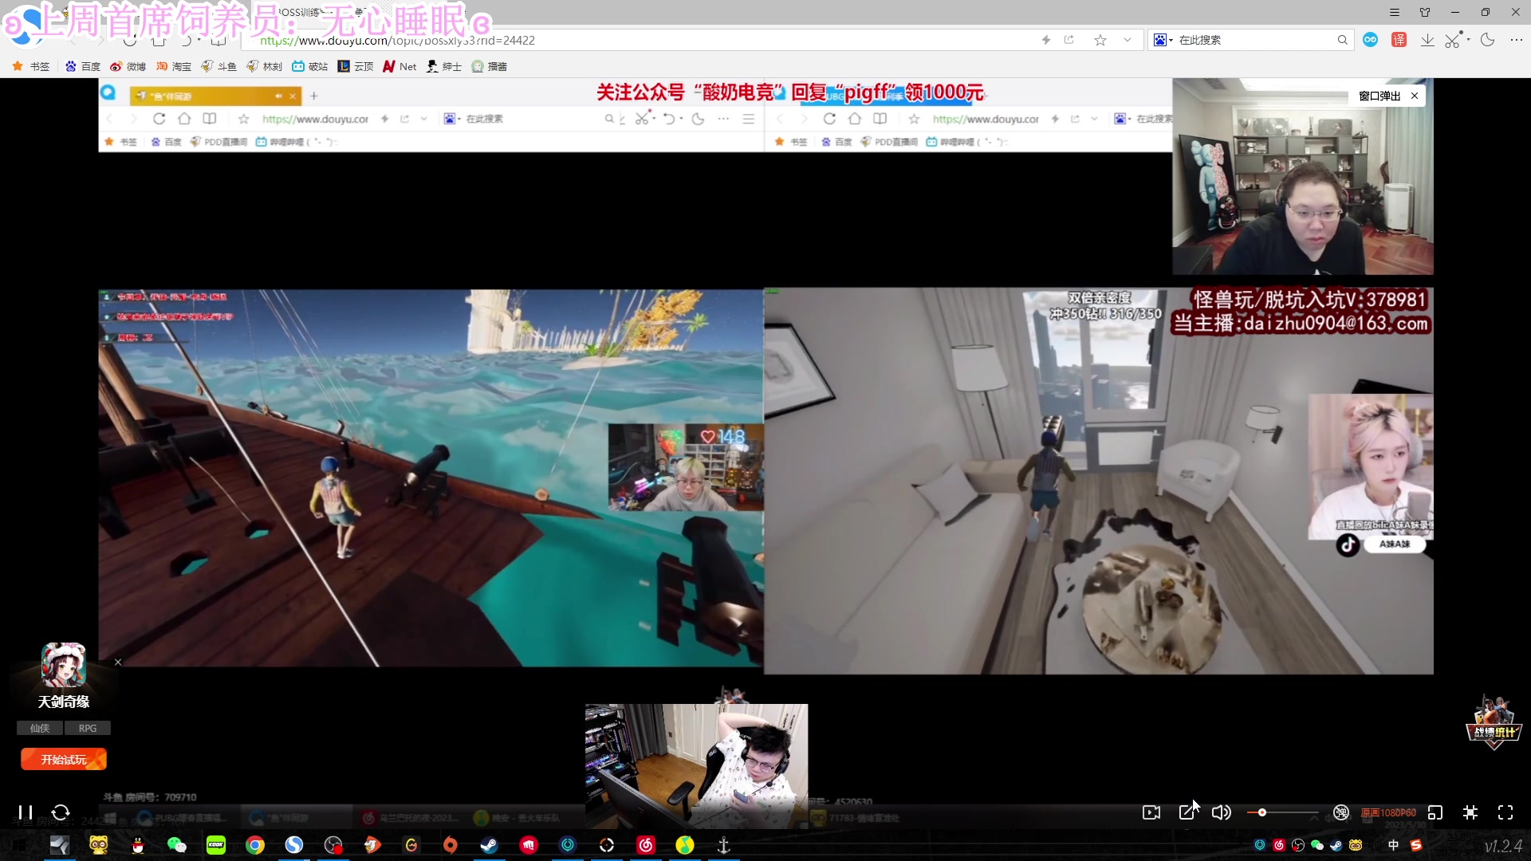Open the 林刻 bookmark
This screenshot has height=861, width=1531.
pos(265,66)
